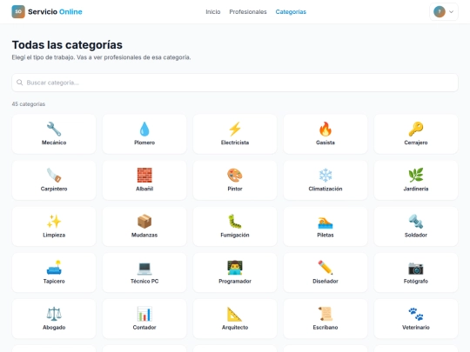470x352 pixels.
Task: Select the Plomero water drop icon
Action: (144, 129)
